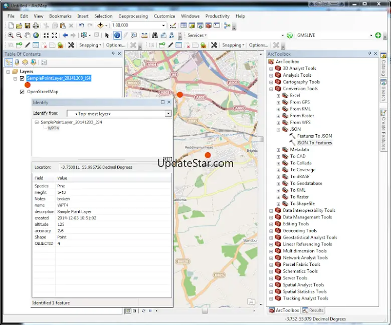Image resolution: width=391 pixels, height=325 pixels.
Task: Expand the To KML toolset
Action: click(x=278, y=190)
